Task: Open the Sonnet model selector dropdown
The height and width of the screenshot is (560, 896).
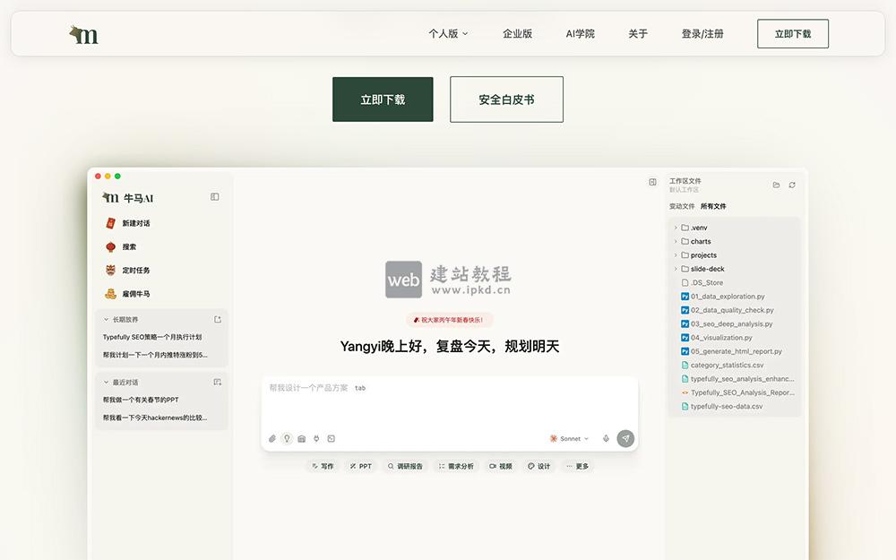Action: click(x=569, y=438)
